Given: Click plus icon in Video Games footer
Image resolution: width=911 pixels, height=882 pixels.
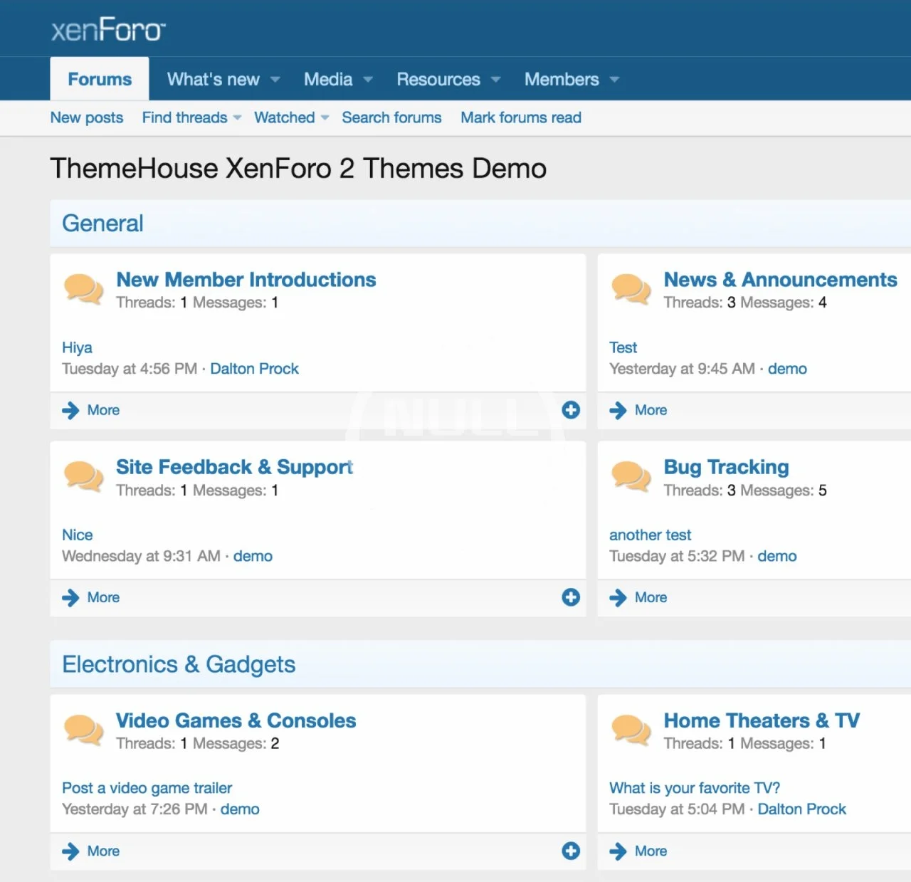Looking at the screenshot, I should tap(571, 851).
